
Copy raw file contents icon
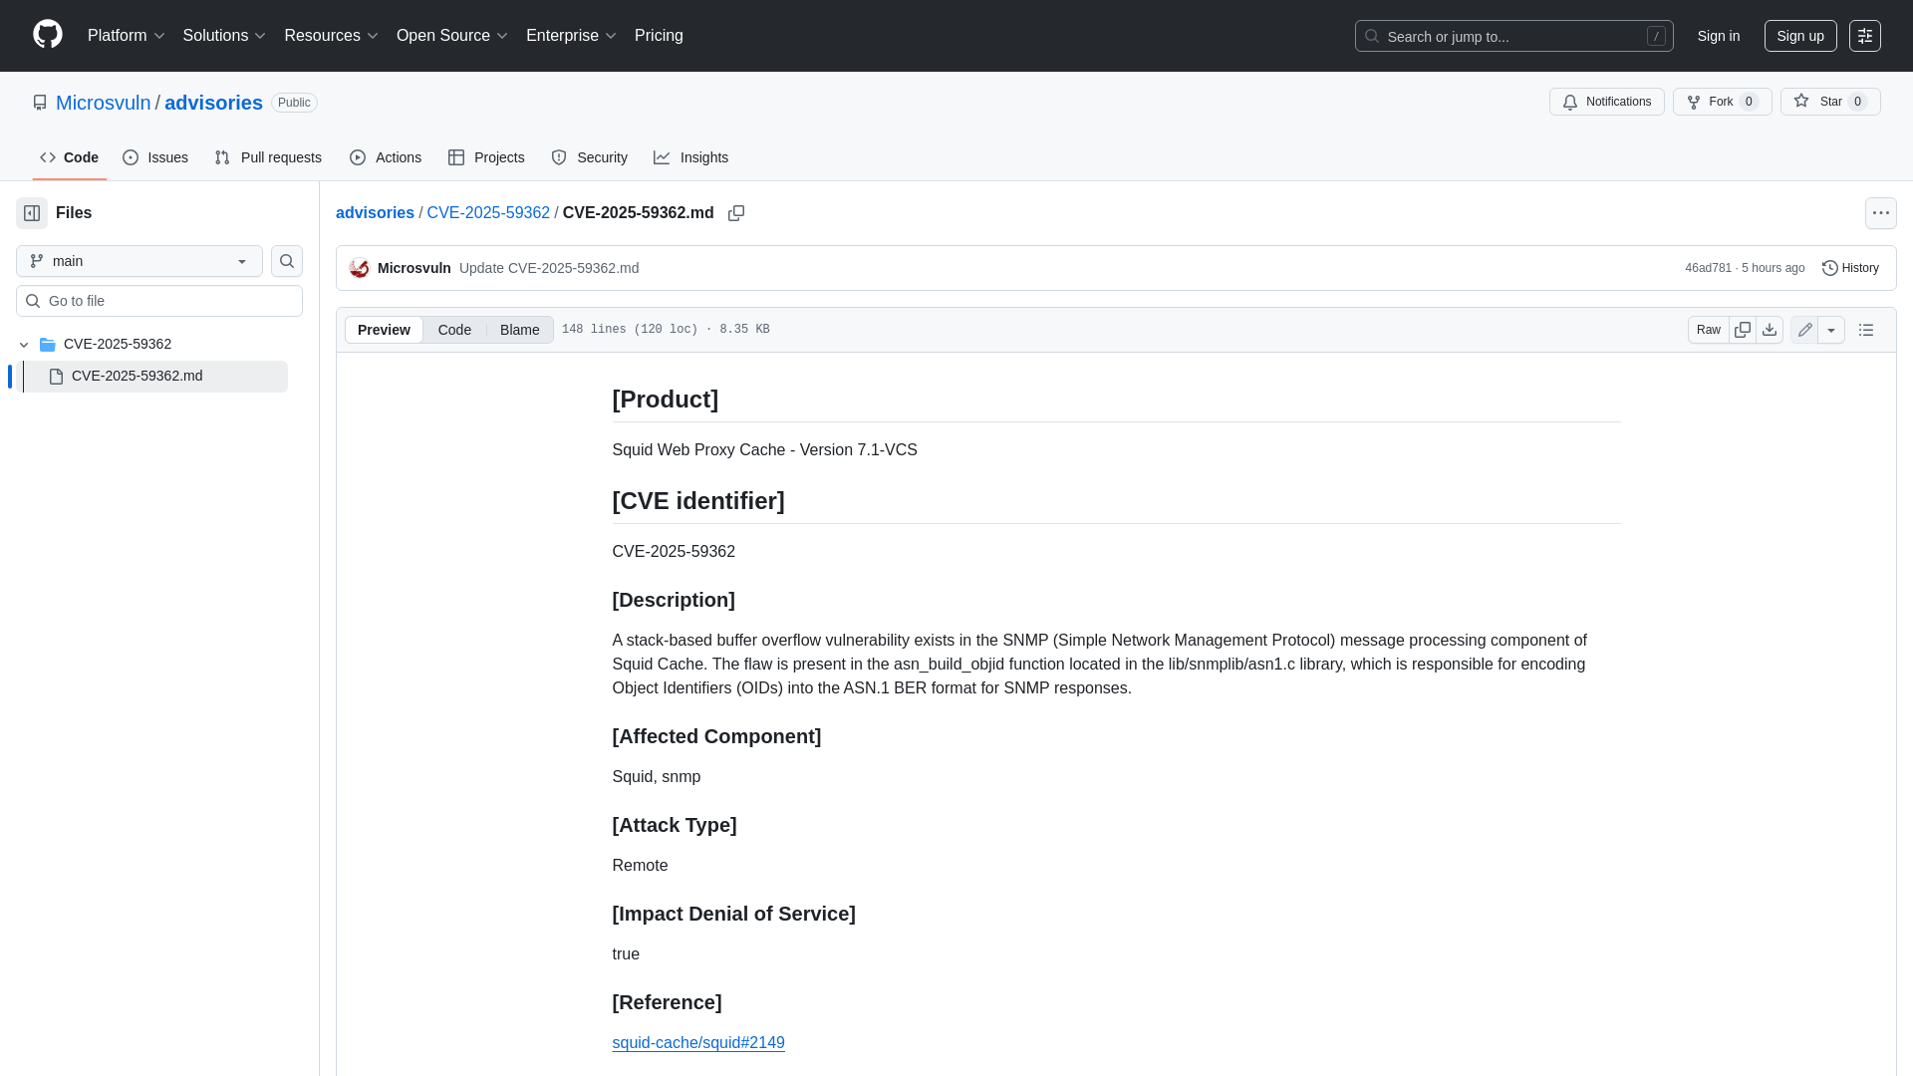tap(1743, 330)
